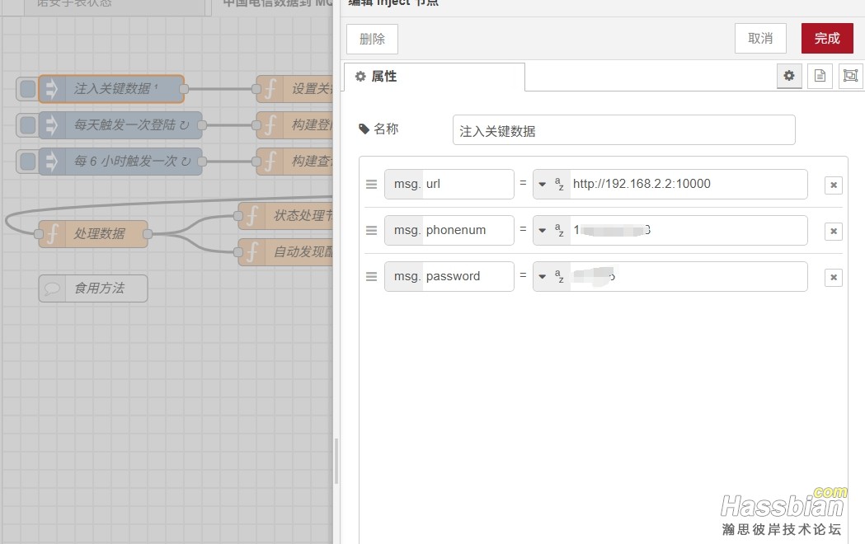Image resolution: width=865 pixels, height=544 pixels.
Task: Trigger inject button of 每天触发一次登陆 node
Action: pyautogui.click(x=27, y=125)
